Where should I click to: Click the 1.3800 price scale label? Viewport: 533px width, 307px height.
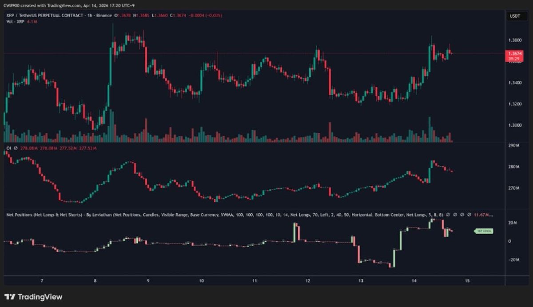(515, 40)
